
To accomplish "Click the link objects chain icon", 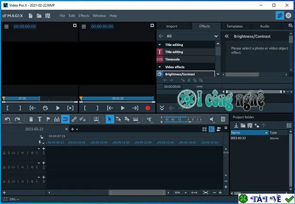I will (74, 119).
